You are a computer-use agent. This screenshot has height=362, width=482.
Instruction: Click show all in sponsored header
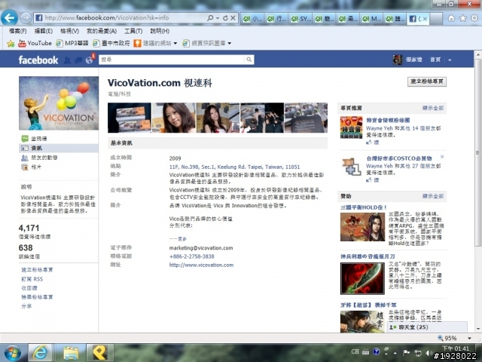tap(433, 196)
